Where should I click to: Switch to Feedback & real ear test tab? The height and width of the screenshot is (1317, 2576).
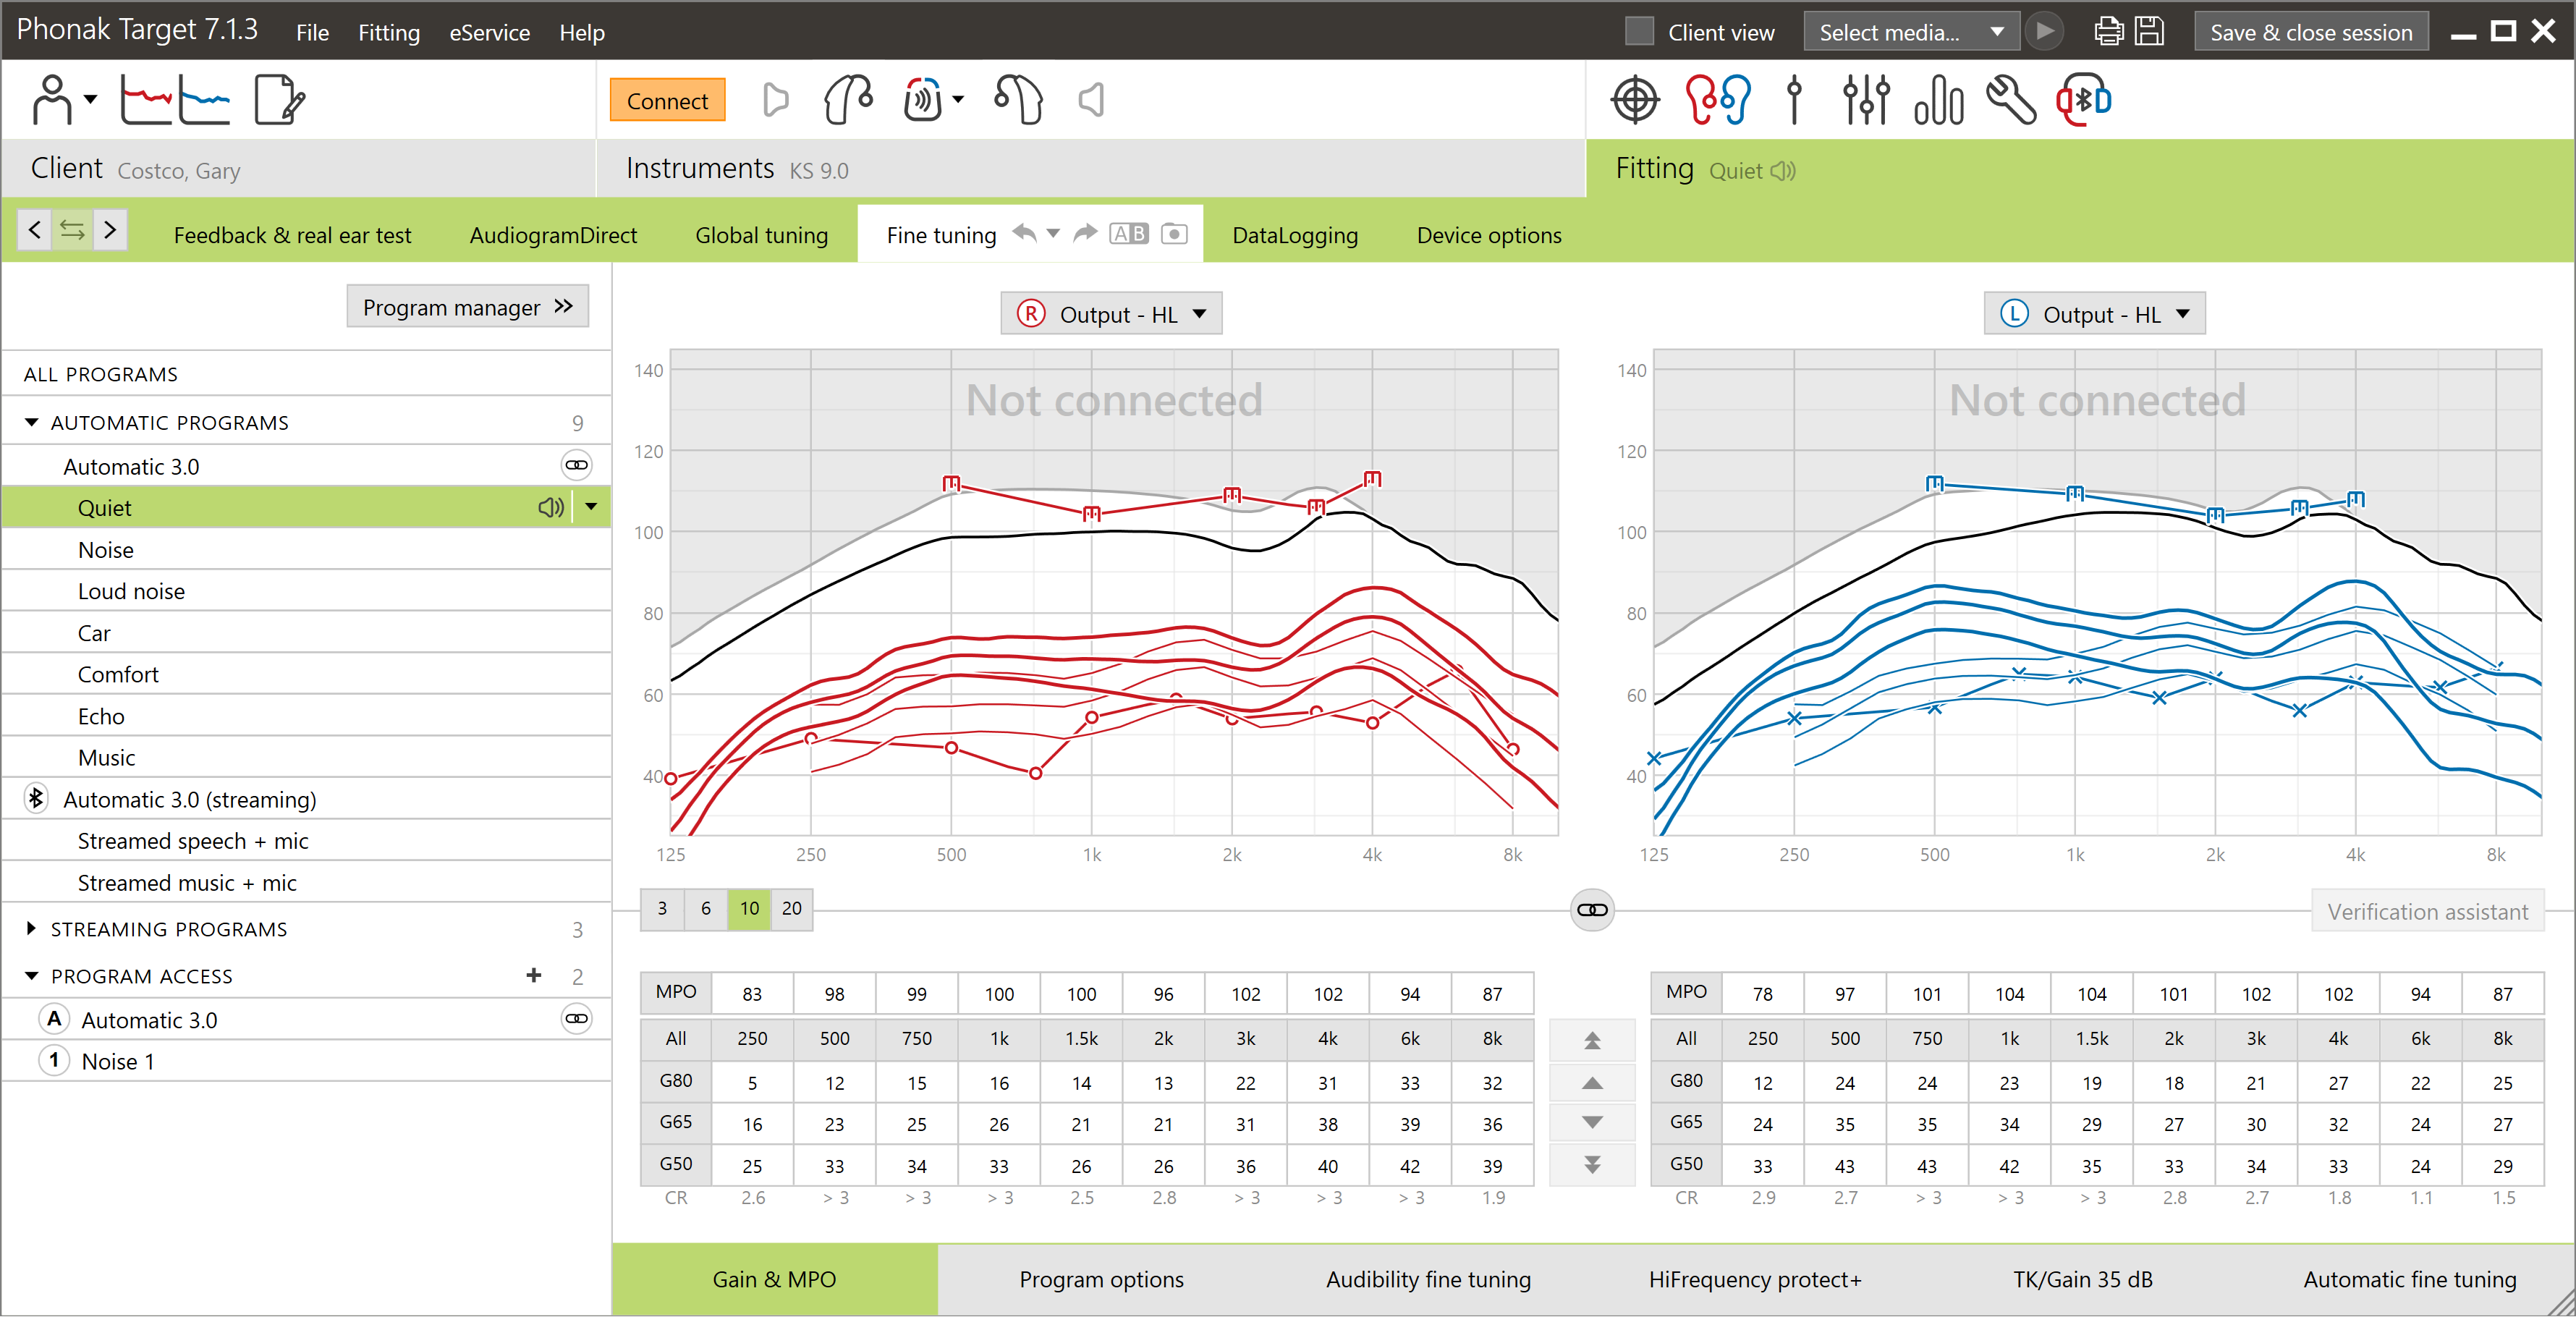point(292,235)
